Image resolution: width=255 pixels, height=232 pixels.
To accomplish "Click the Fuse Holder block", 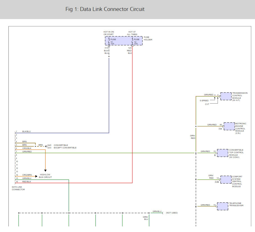I will (124, 41).
